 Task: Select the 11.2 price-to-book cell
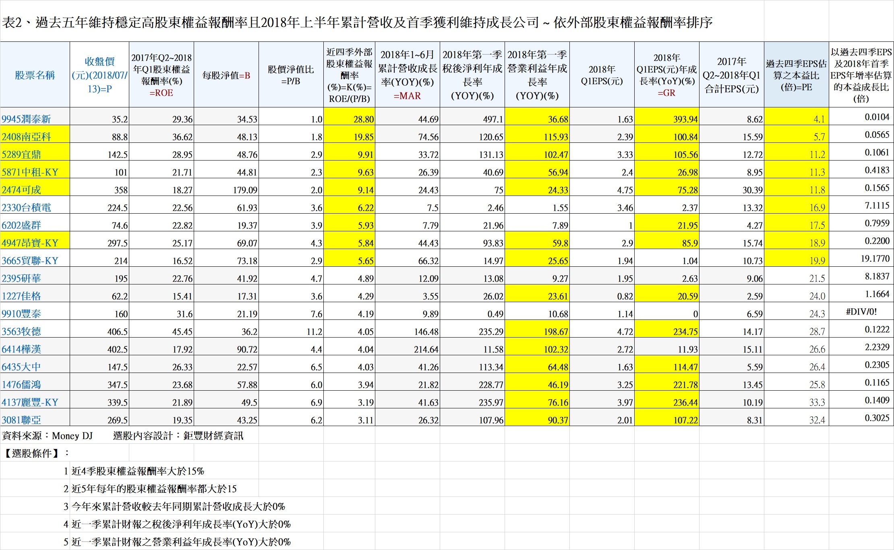[x=291, y=329]
